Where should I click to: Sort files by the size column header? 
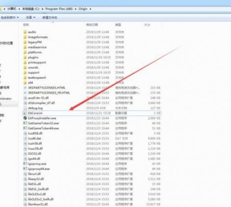147,25
